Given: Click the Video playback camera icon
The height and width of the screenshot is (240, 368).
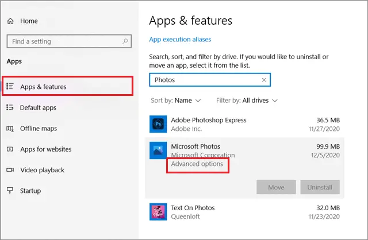Looking at the screenshot, I should click(x=10, y=170).
